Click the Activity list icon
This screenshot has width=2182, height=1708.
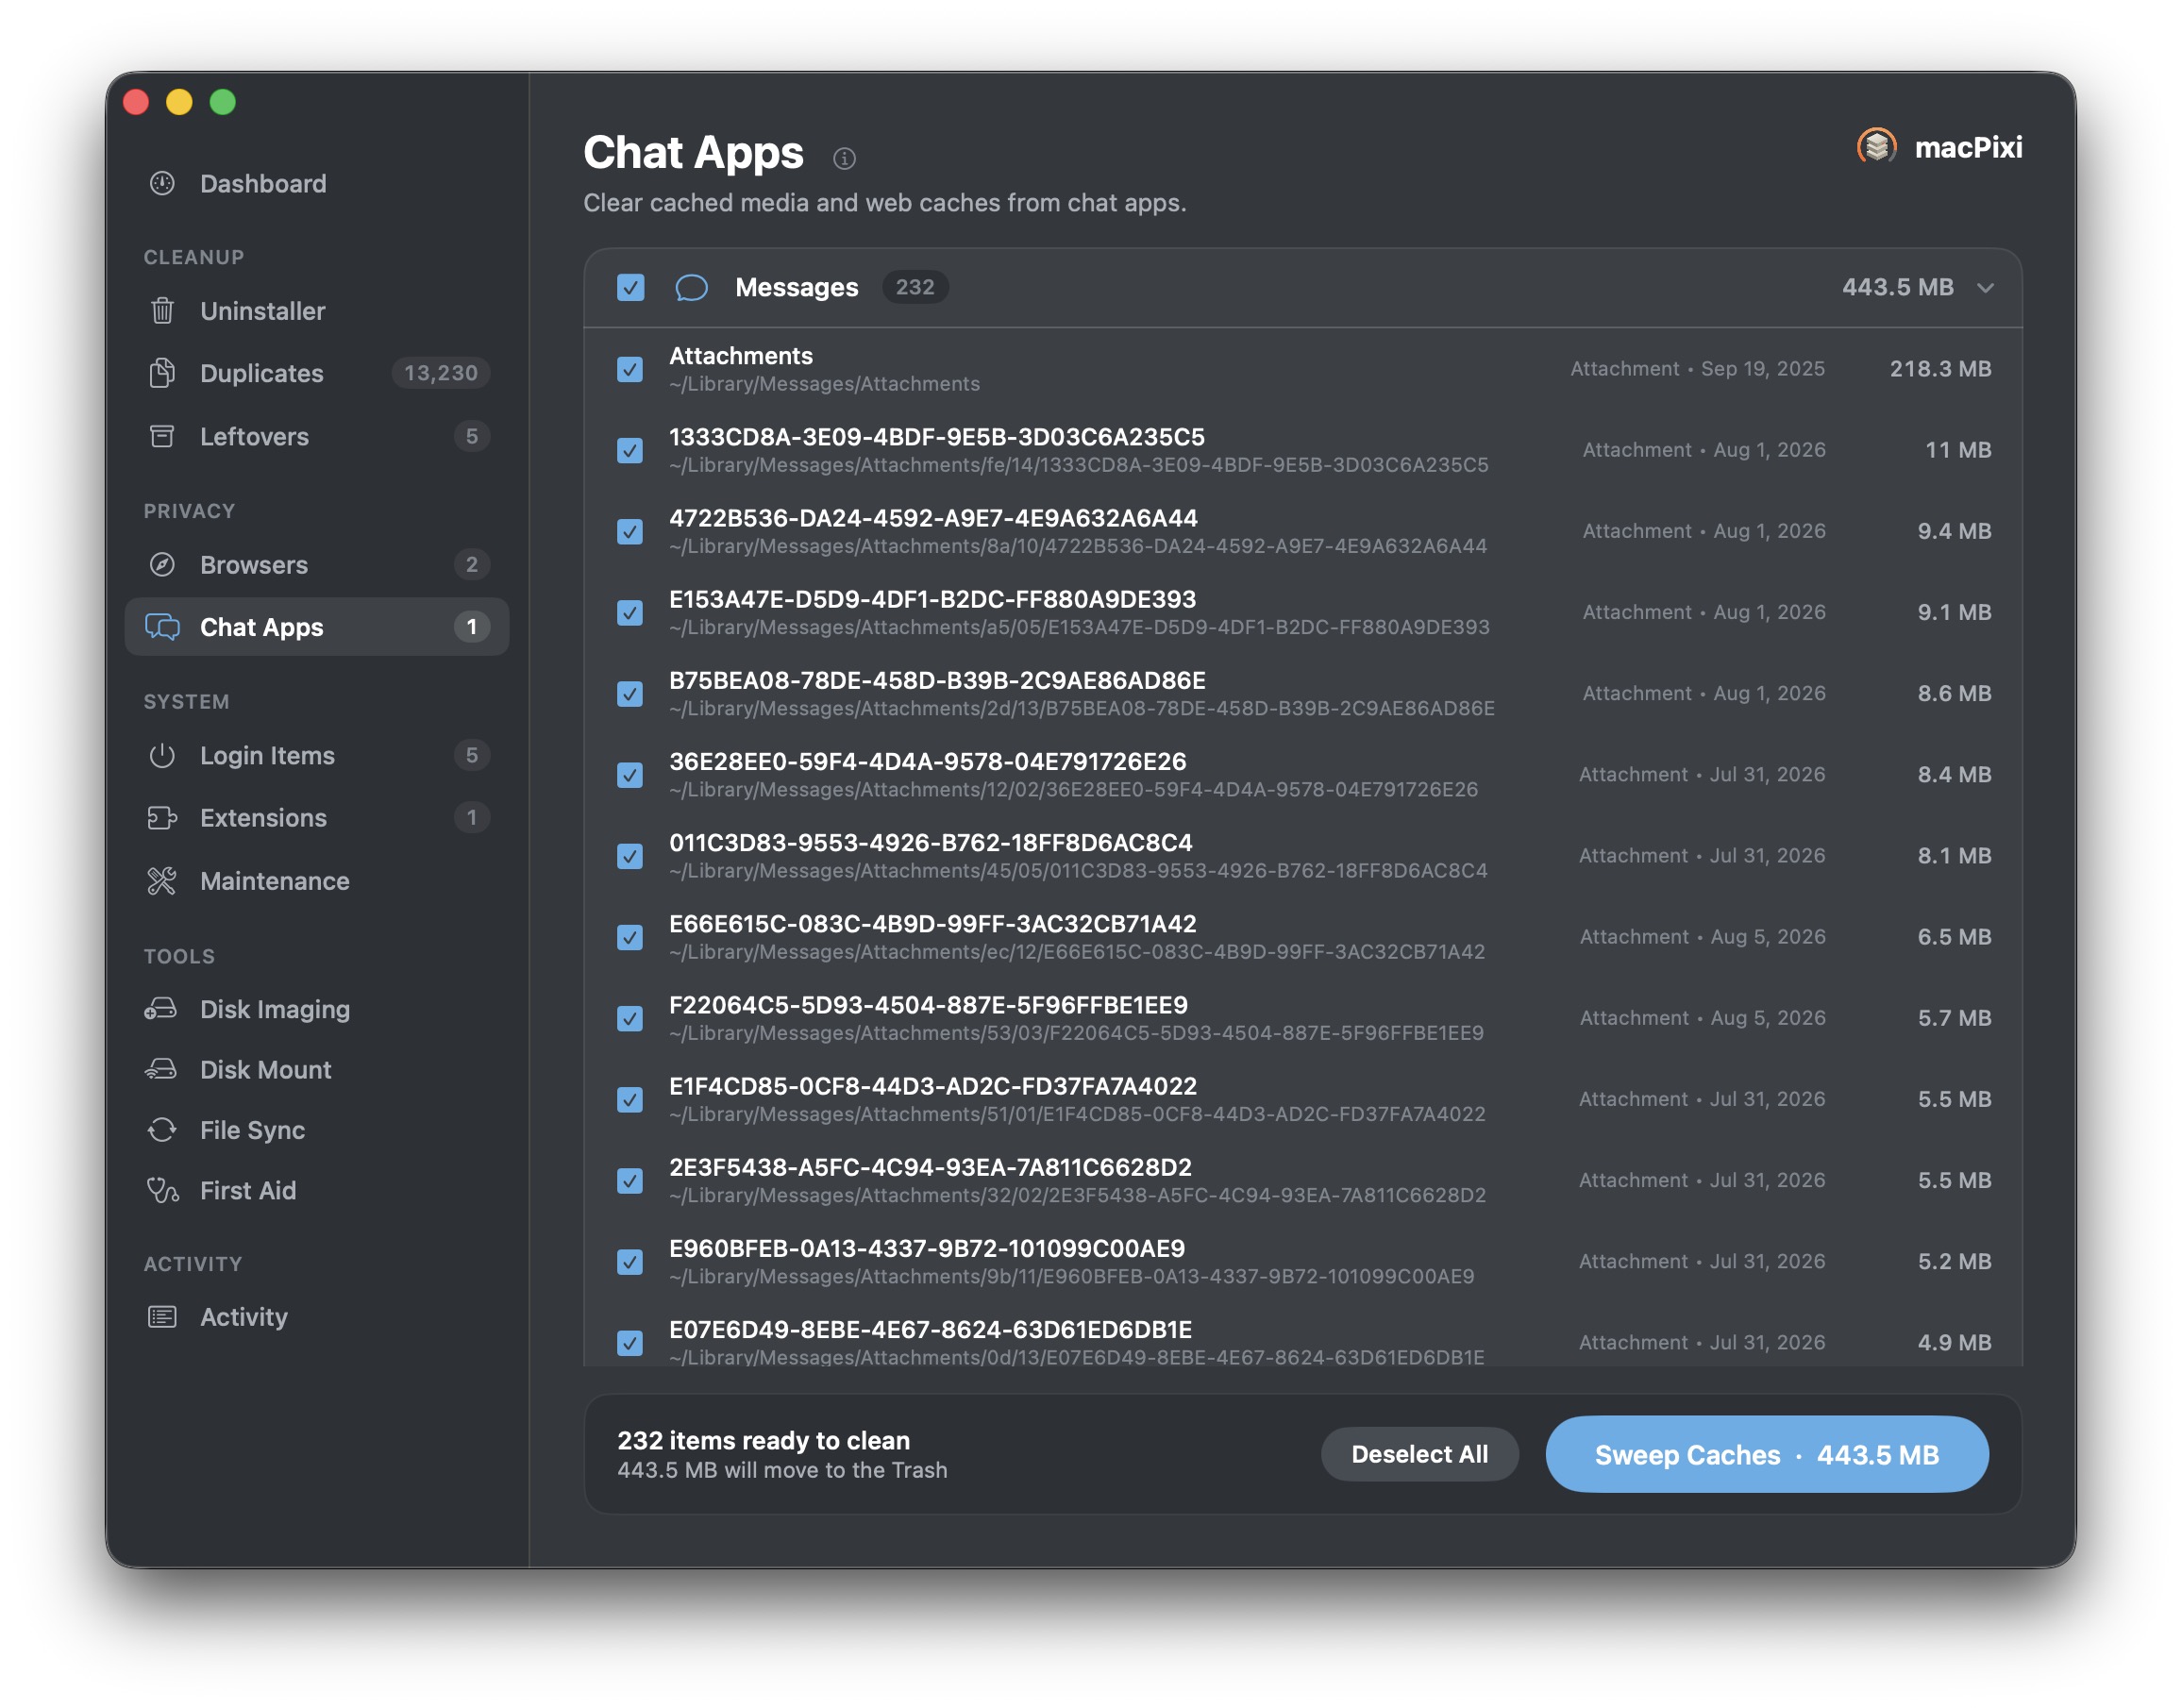pos(162,1317)
